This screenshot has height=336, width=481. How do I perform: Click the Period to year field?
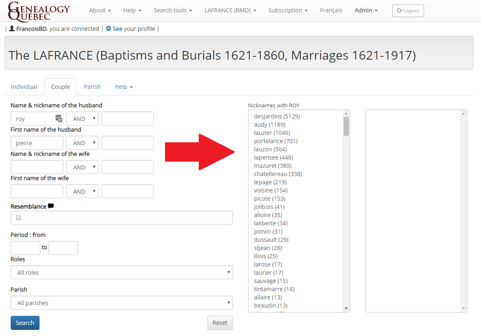point(63,248)
